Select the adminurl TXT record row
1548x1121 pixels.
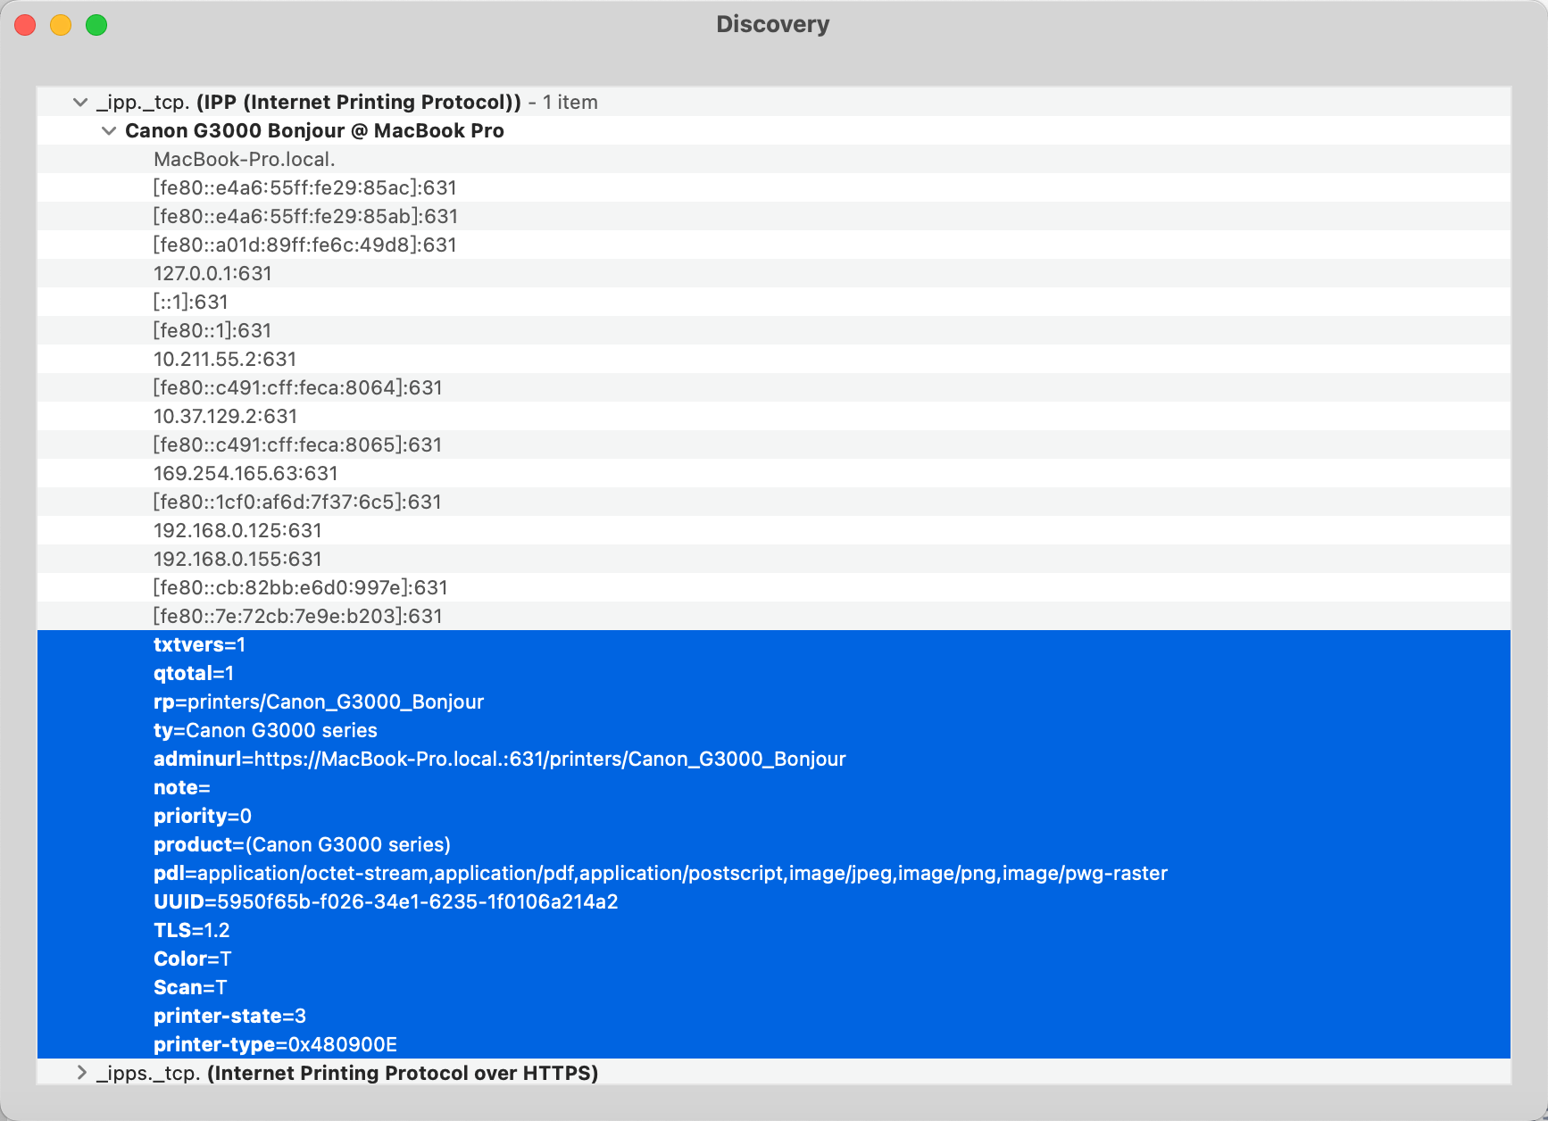tap(499, 760)
